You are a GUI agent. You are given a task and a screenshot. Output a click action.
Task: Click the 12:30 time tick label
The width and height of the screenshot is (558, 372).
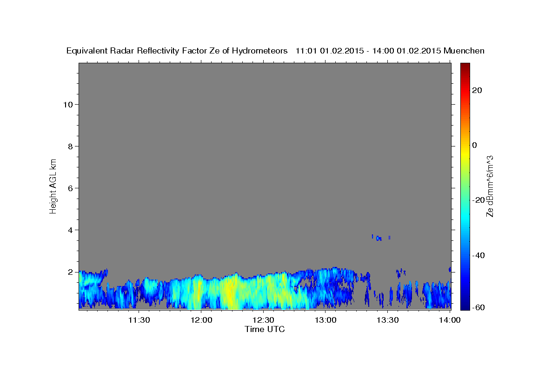(263, 320)
